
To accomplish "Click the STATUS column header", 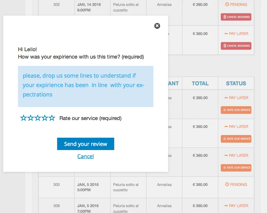I will pyautogui.click(x=236, y=83).
